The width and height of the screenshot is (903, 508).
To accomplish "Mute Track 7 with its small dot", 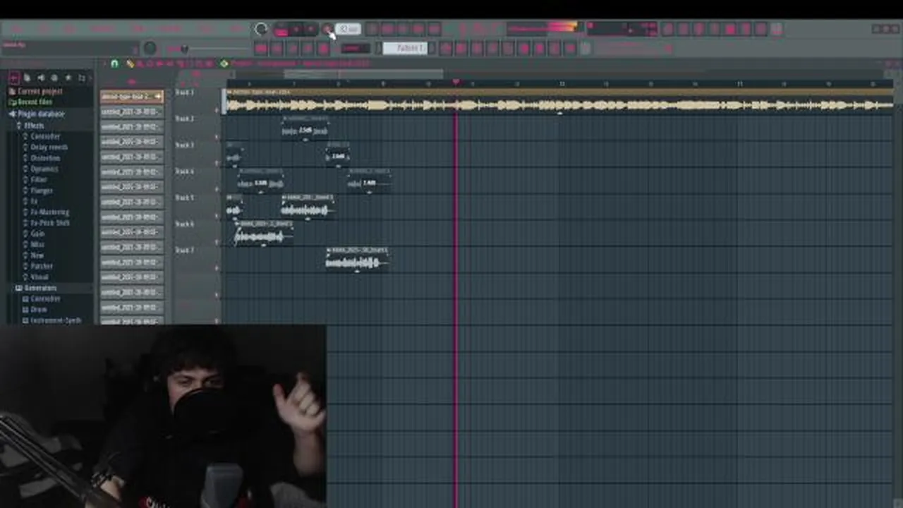I will pyautogui.click(x=217, y=268).
